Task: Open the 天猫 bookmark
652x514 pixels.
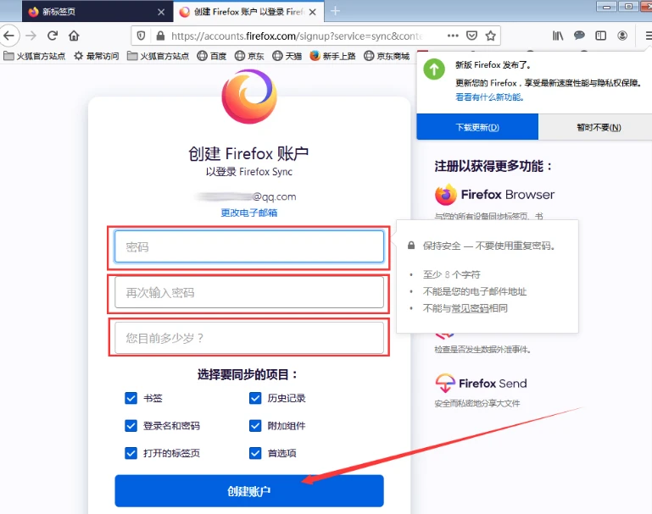Action: tap(287, 56)
